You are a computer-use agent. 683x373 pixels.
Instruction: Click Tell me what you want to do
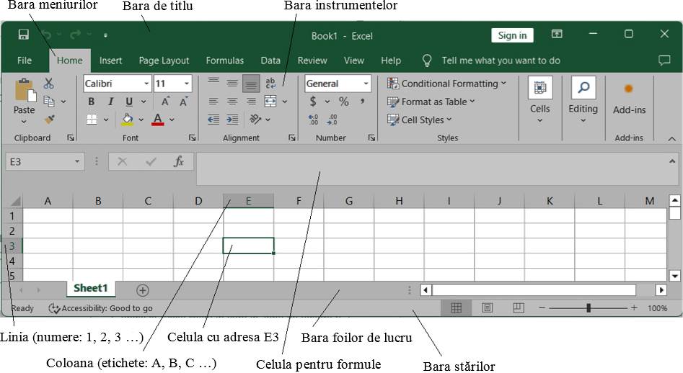501,60
